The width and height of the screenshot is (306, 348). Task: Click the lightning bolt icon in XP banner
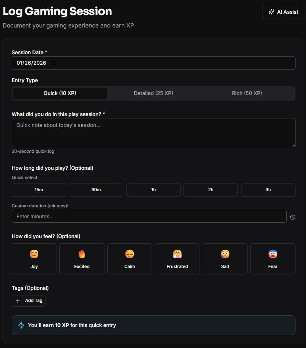(21, 325)
